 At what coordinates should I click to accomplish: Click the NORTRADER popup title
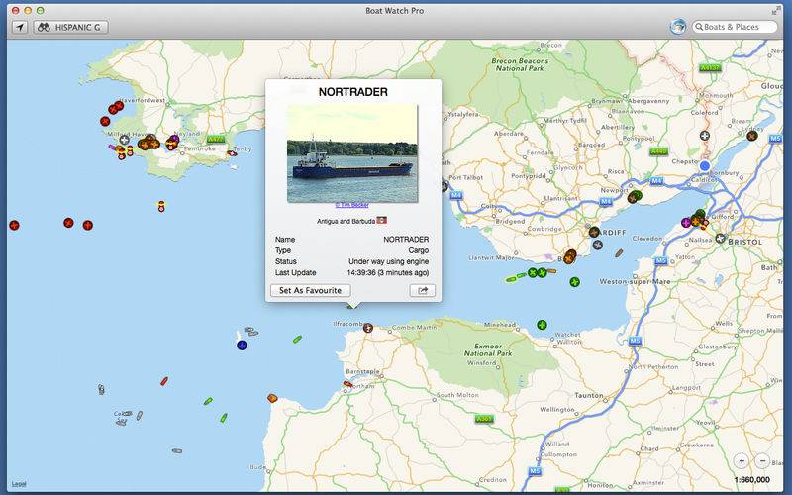pos(353,92)
